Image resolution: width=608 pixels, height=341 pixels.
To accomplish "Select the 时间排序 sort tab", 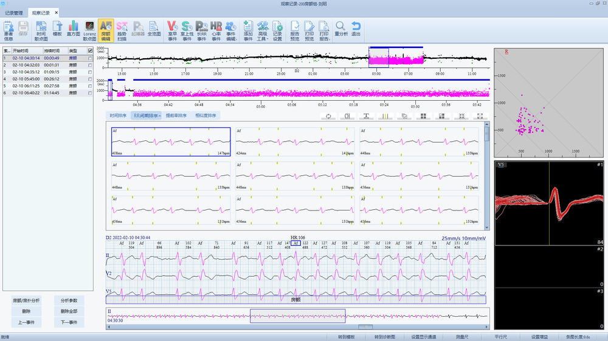I will click(x=118, y=115).
